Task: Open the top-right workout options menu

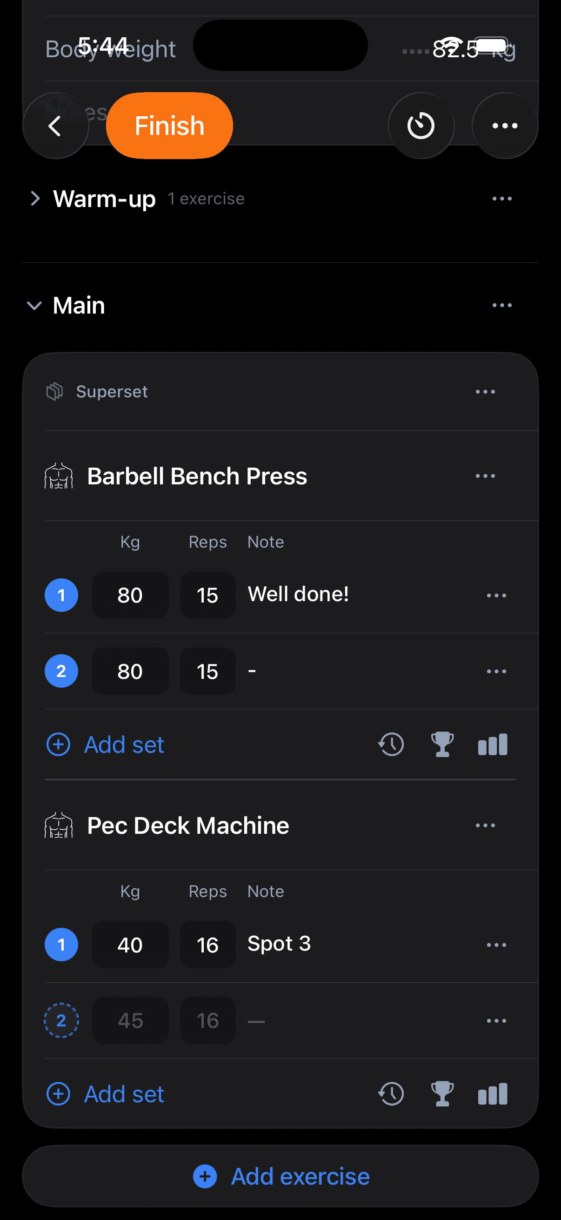Action: coord(504,126)
